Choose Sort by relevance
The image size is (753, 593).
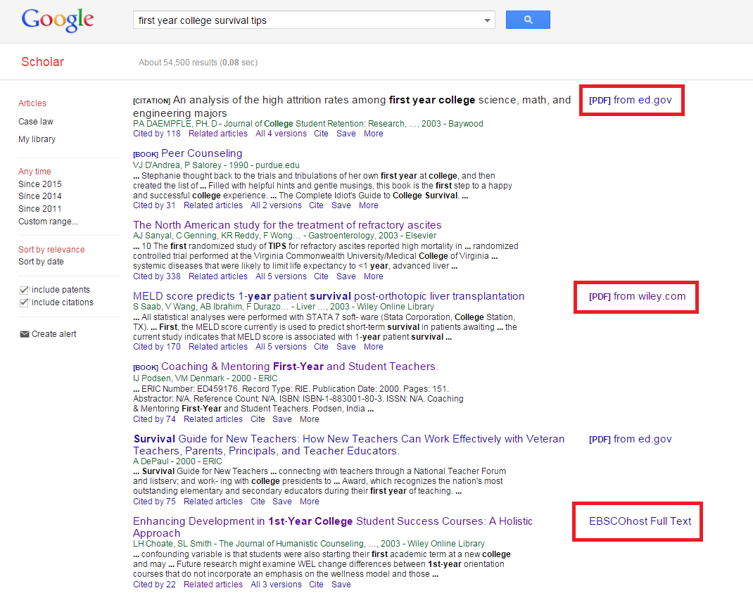(51, 249)
